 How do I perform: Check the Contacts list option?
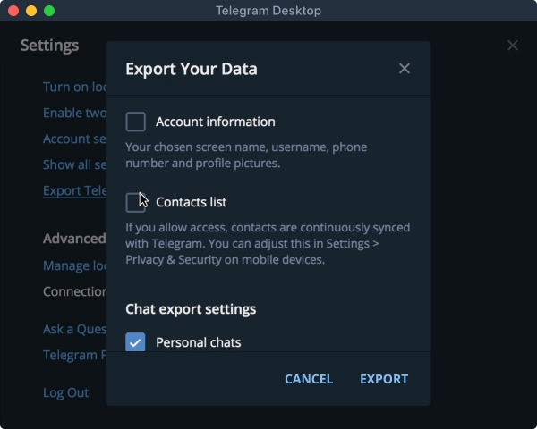click(136, 202)
